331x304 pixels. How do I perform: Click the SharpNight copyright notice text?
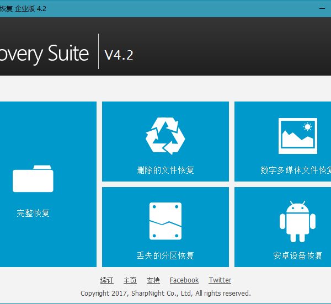tap(165, 293)
